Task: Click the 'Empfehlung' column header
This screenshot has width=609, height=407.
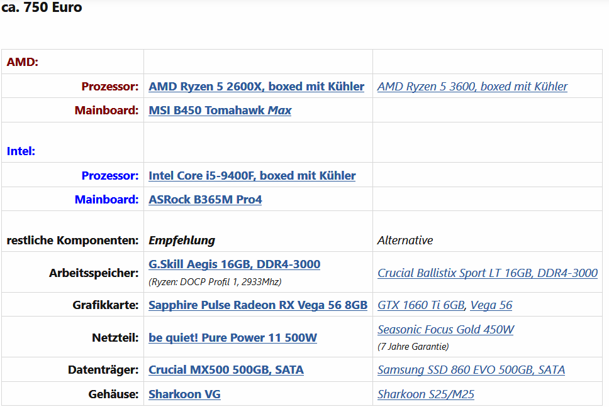Action: 182,241
